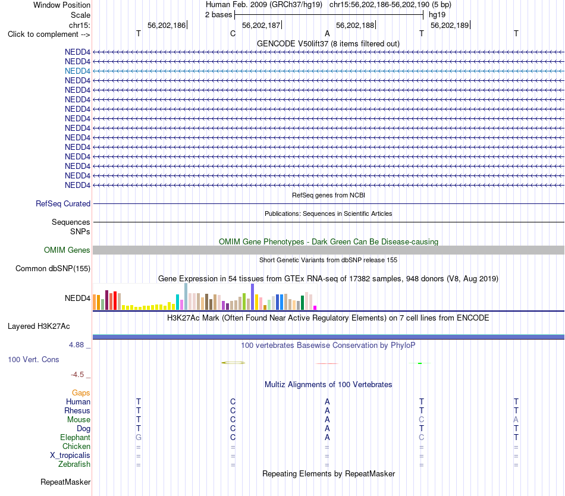Viewport: 565px width, 496px height.
Task: Open the 100 Vert. Cons track label
Action: pyautogui.click(x=33, y=359)
